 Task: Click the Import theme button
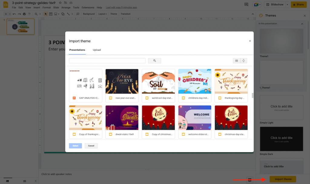click(x=282, y=179)
